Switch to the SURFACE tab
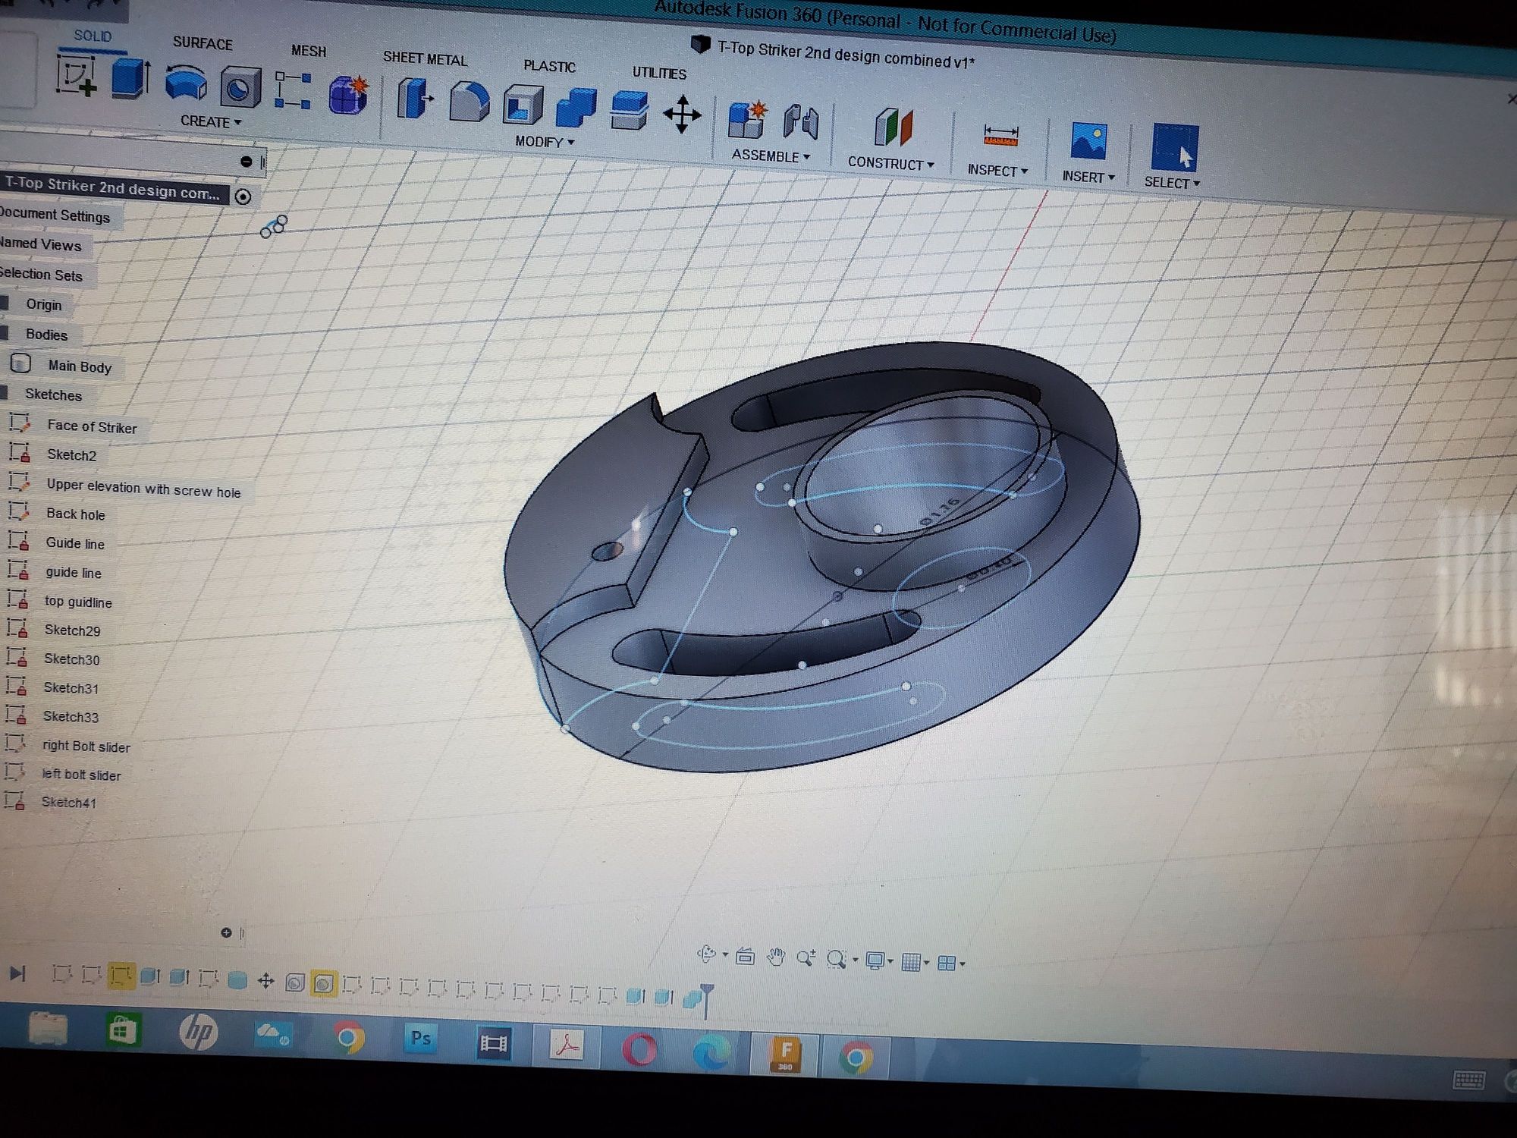Image resolution: width=1517 pixels, height=1138 pixels. pyautogui.click(x=203, y=43)
